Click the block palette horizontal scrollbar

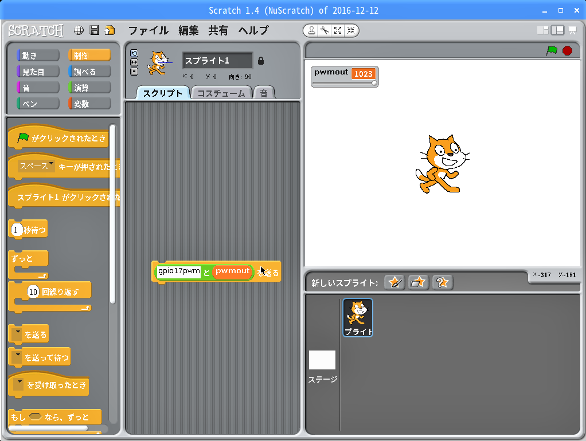tap(48, 428)
